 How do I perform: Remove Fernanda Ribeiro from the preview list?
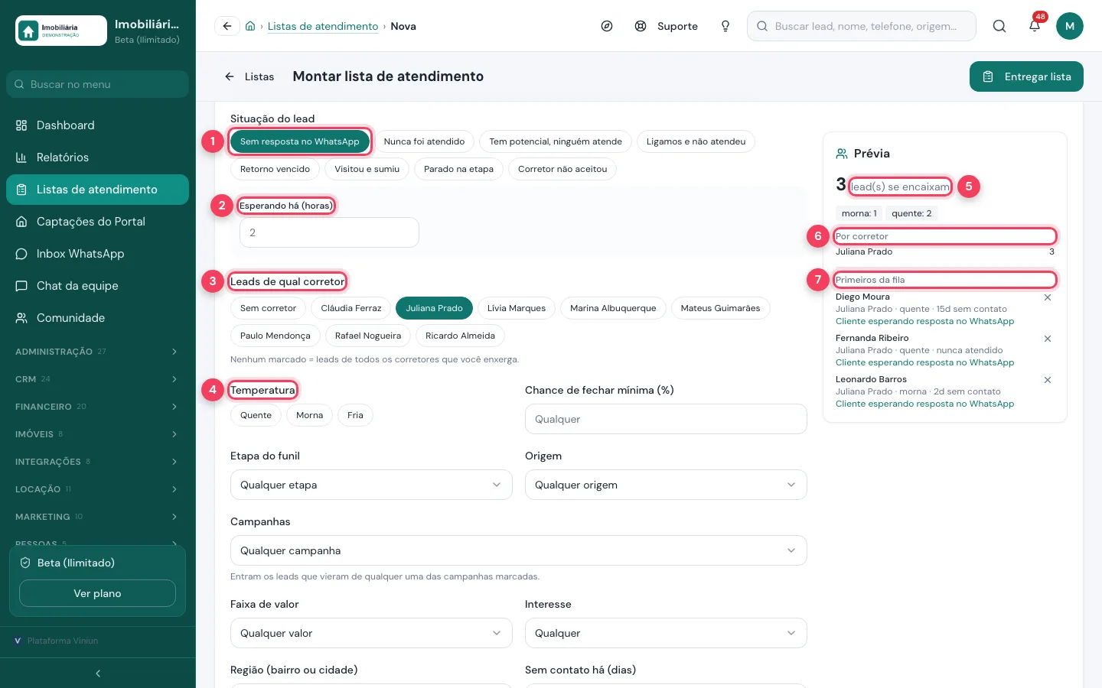point(1048,339)
